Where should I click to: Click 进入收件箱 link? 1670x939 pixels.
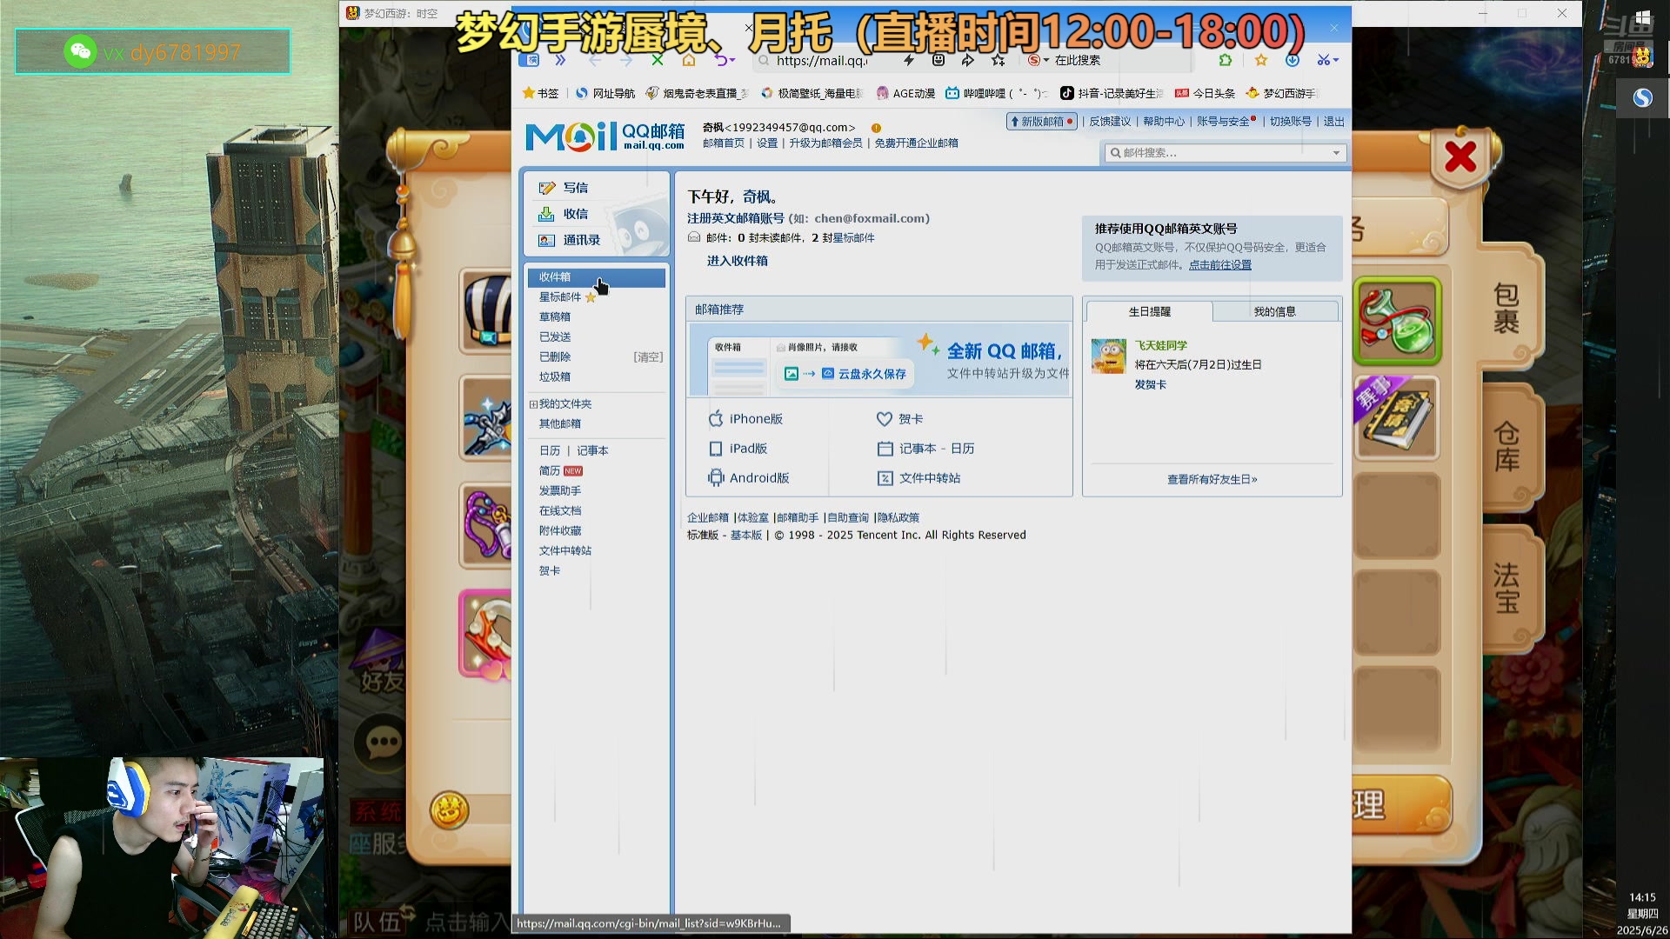point(737,261)
